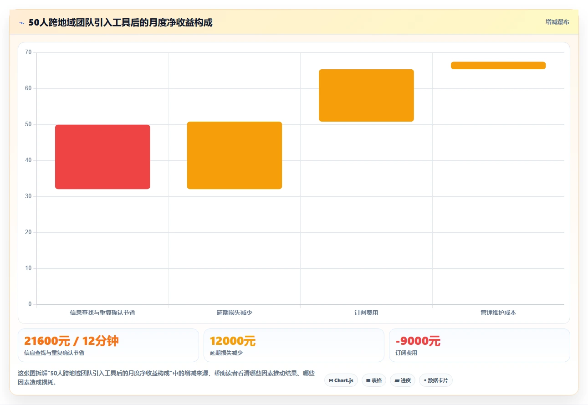Open the 21600元 / 12分钟 data card
The height and width of the screenshot is (405, 588).
pyautogui.click(x=108, y=345)
